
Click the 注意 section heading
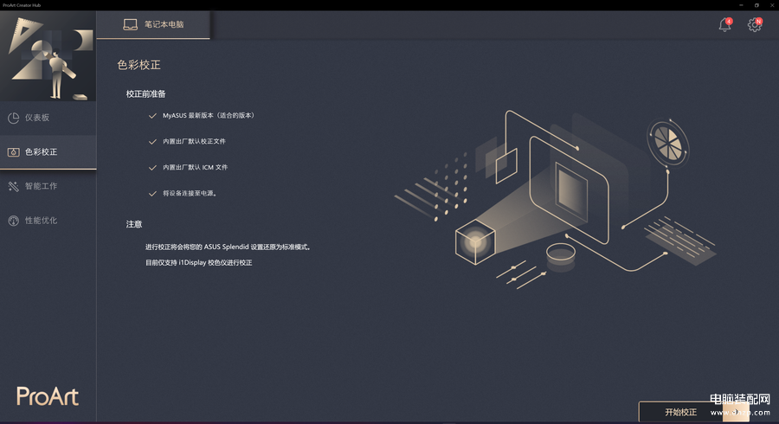click(134, 224)
